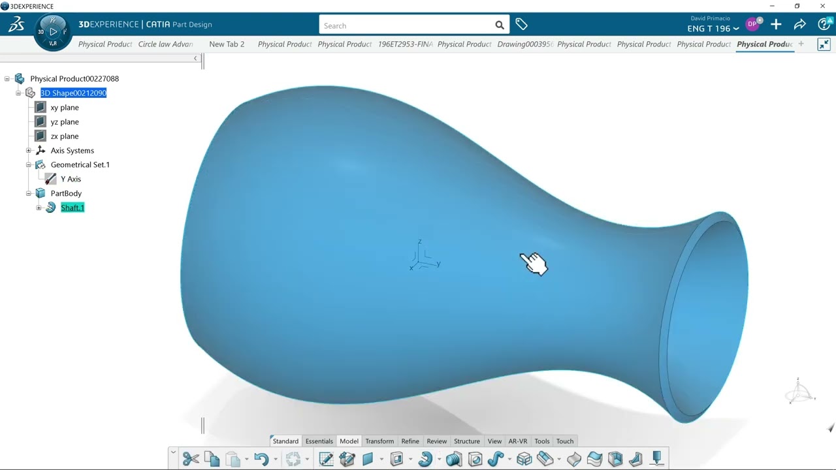Select the Plane tool icon
Screen dimensions: 836x470
368,459
